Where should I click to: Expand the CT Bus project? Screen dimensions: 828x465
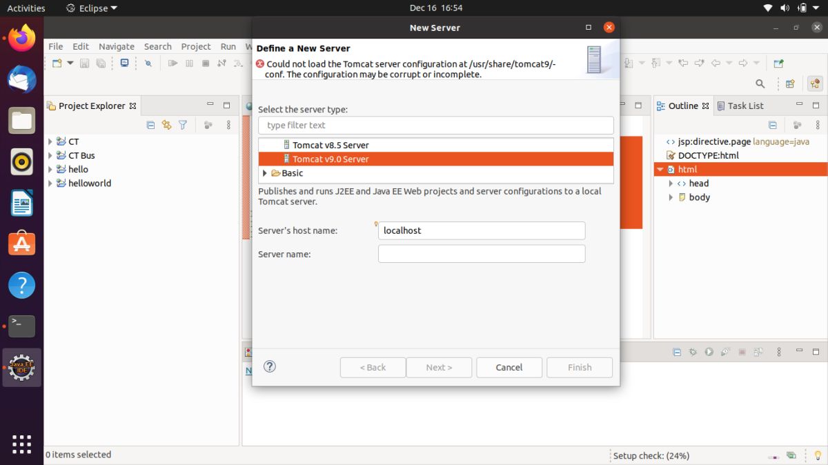tap(50, 155)
